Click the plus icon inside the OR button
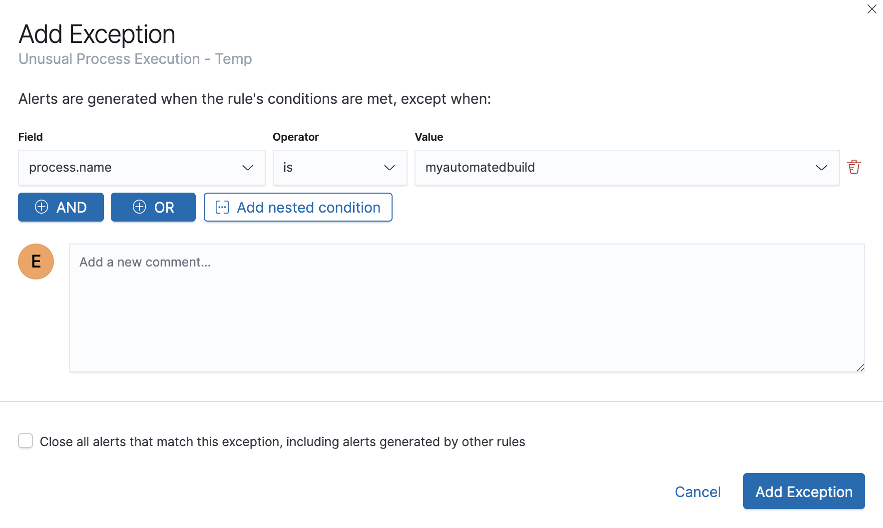Screen dimensions: 883x528 [139, 207]
